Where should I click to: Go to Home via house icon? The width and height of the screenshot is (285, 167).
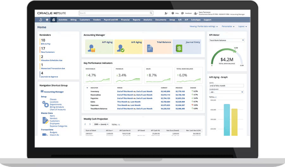click(54, 20)
